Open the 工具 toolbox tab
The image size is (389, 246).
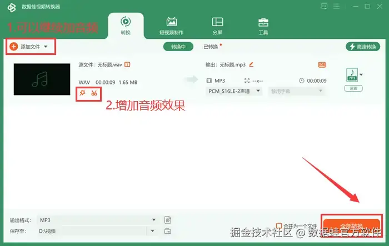pos(263,26)
